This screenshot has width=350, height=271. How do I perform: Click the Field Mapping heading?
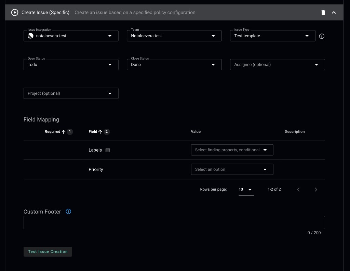tap(41, 119)
